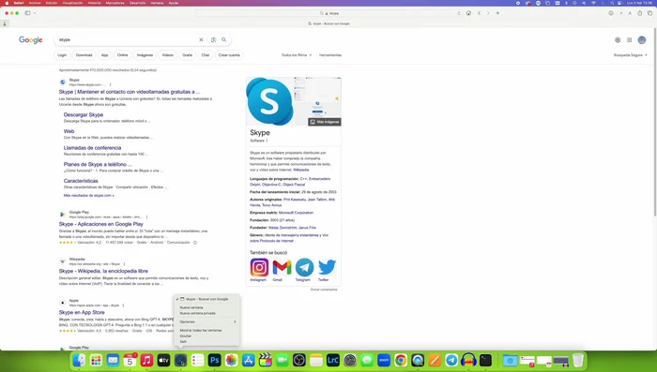This screenshot has width=657, height=372.
Task: Open Gmail in También se buscó
Action: point(282,270)
